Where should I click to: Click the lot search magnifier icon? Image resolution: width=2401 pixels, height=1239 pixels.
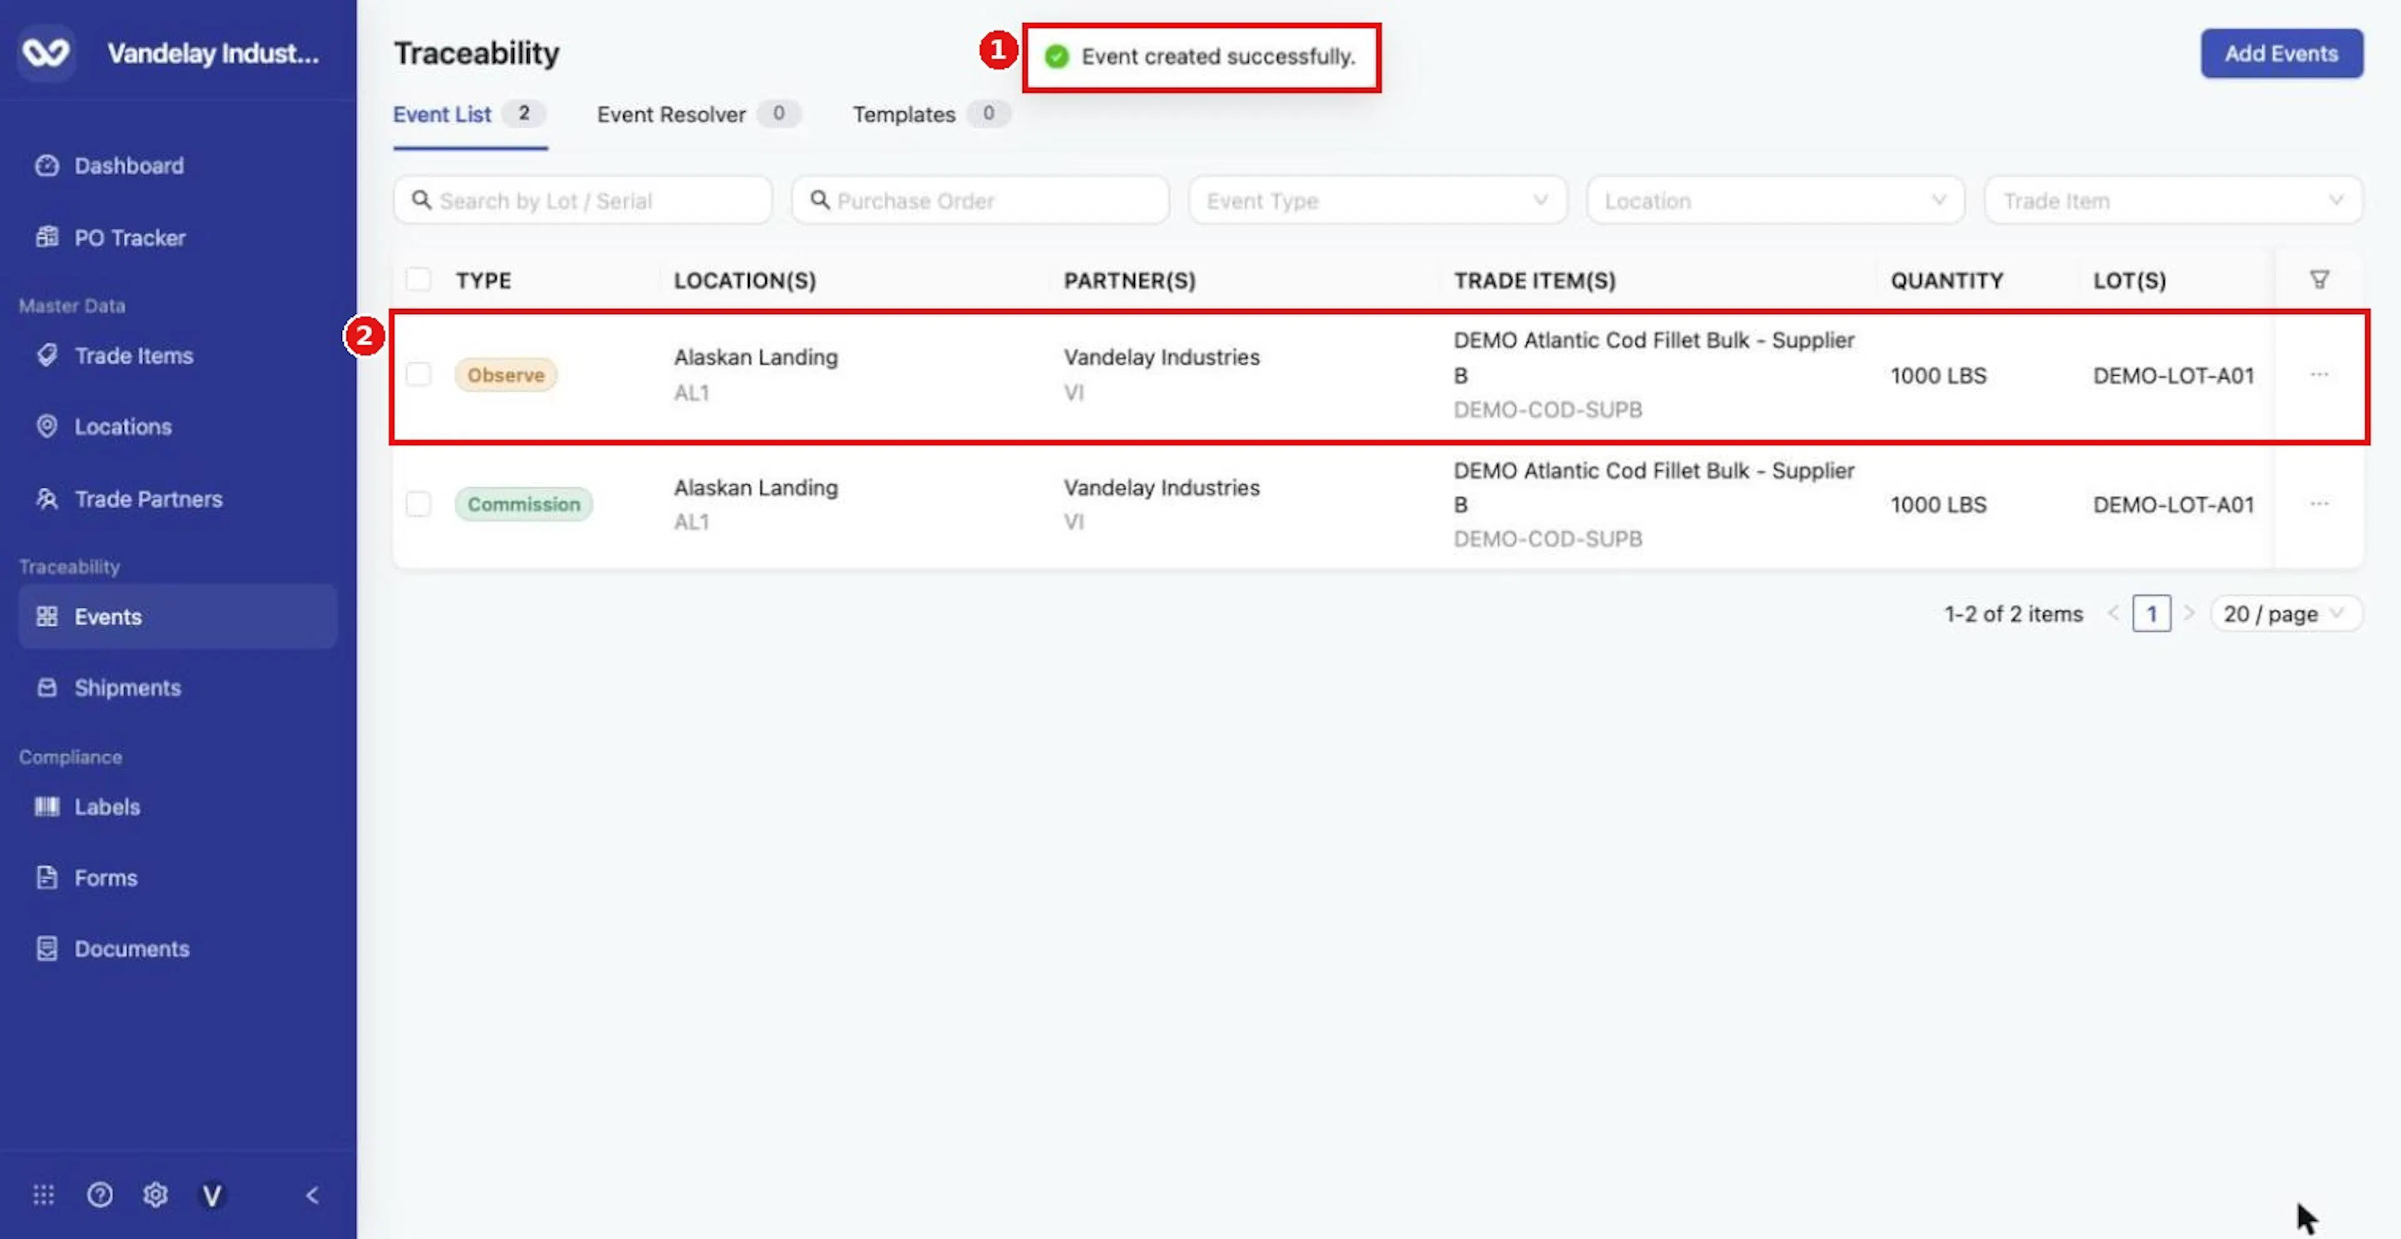click(421, 200)
